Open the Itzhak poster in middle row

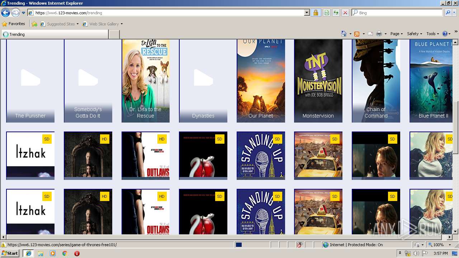pos(30,156)
